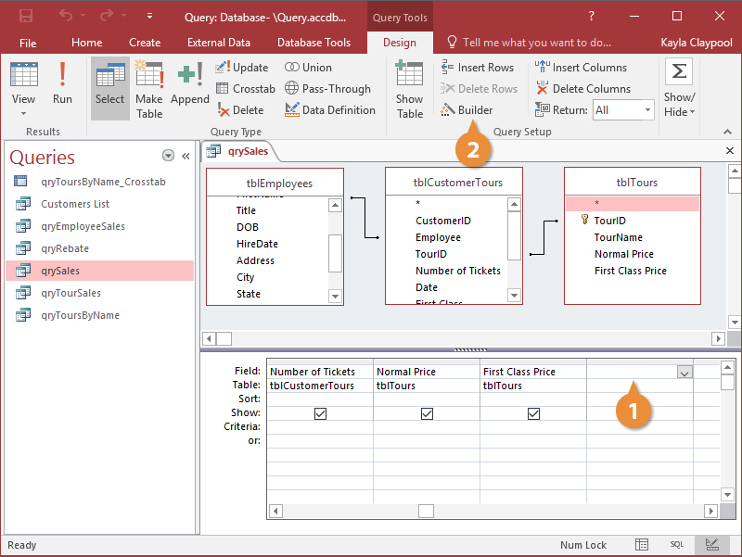742x557 pixels.
Task: Close the qrySales query window
Action: point(730,150)
